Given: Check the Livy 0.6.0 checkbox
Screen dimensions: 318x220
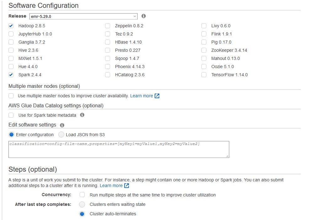Looking at the screenshot, I should (x=204, y=26).
